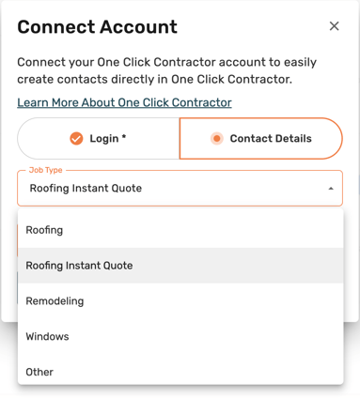Choose the highlighted Roofing Instant Quote option

180,266
